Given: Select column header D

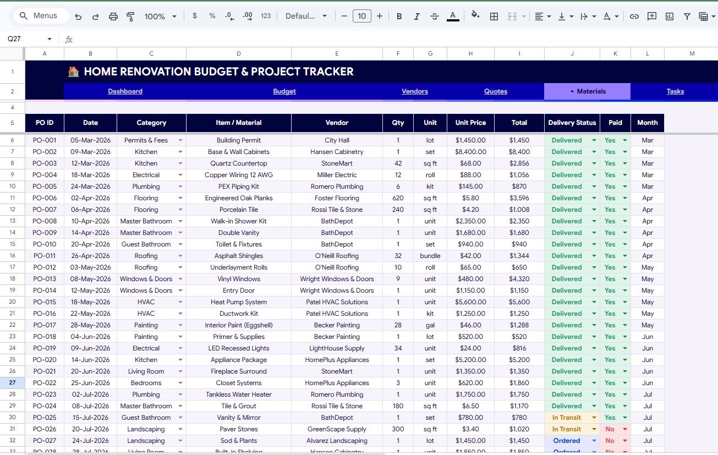Looking at the screenshot, I should coord(239,53).
